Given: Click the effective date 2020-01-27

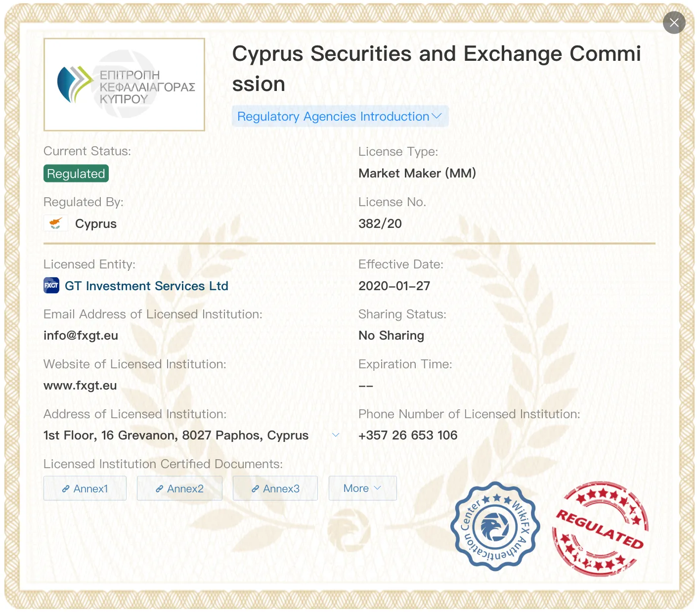Looking at the screenshot, I should click(x=394, y=286).
